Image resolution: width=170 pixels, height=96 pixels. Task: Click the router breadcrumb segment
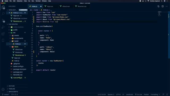36,10
